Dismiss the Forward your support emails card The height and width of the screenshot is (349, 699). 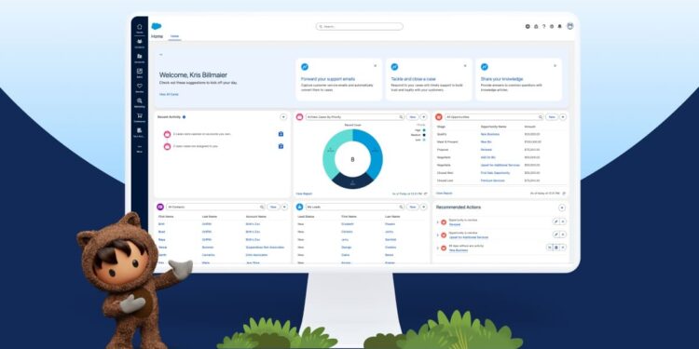point(375,66)
